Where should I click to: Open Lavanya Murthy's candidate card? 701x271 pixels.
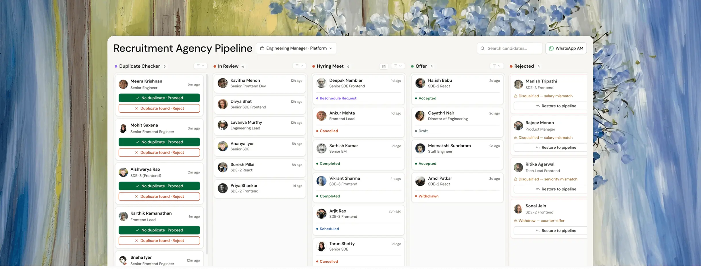[x=260, y=125]
